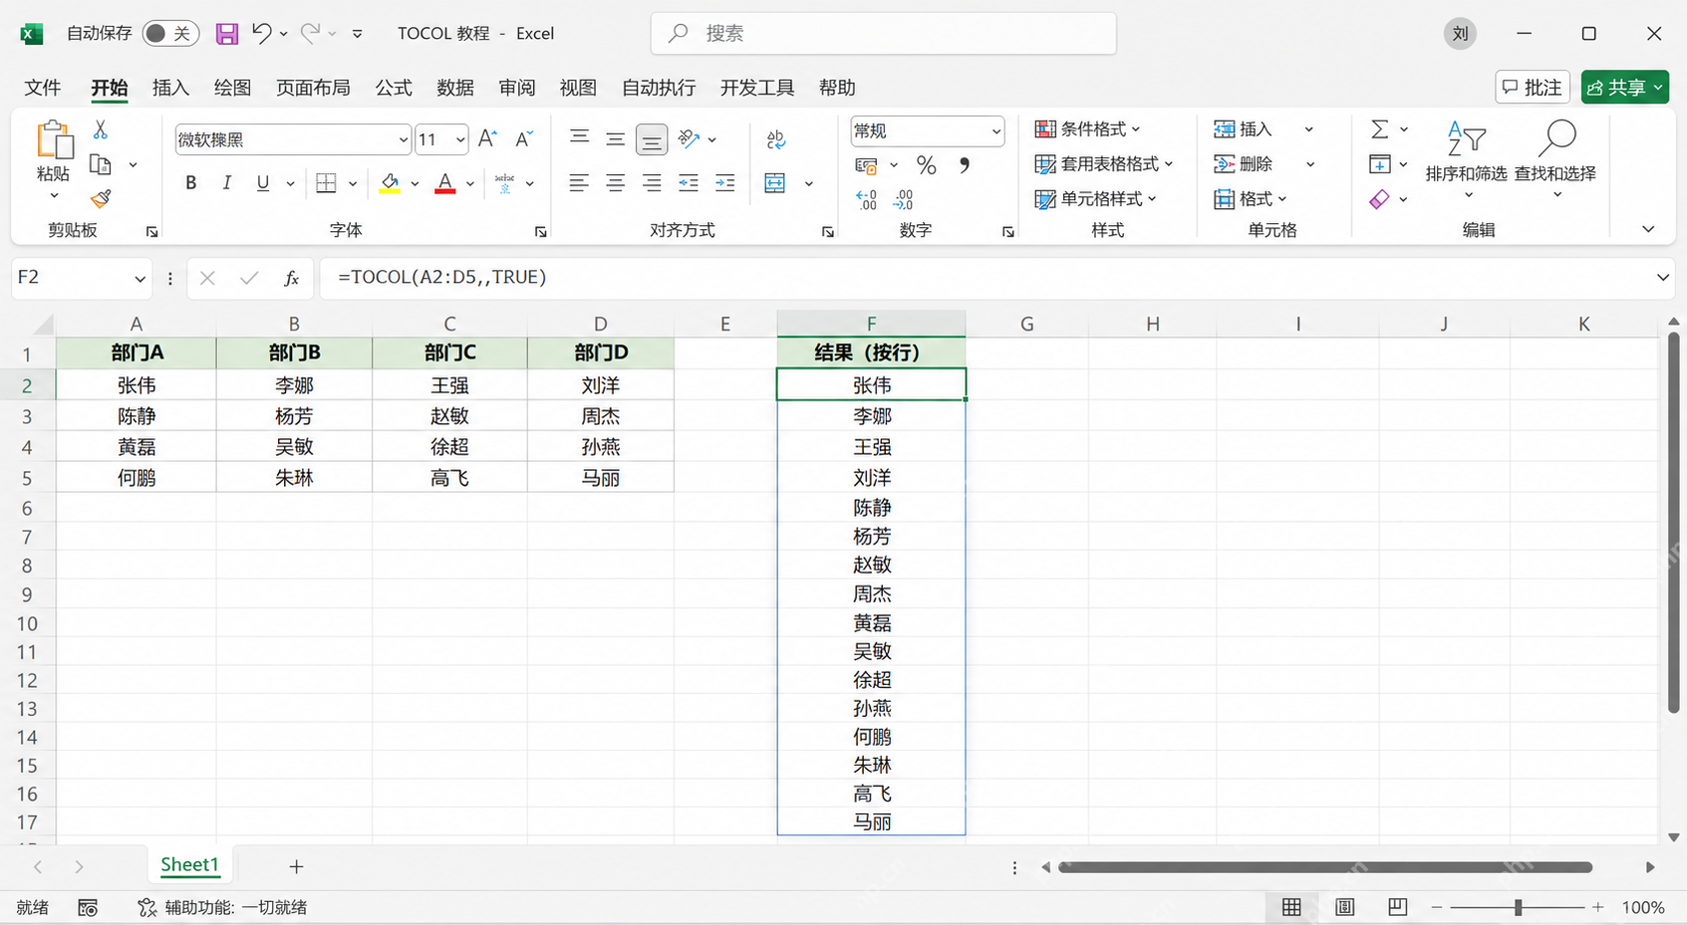Switch to the 页面布局 tab
Screen dimensions: 1687x925
click(313, 88)
